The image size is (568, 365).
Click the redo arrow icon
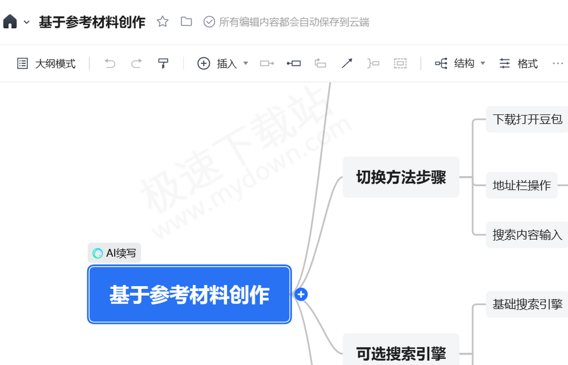[x=136, y=63]
